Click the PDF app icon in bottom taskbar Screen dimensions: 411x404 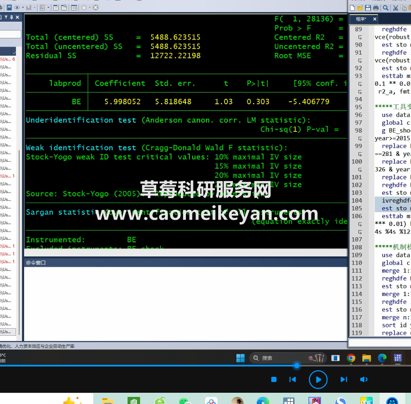point(366,401)
